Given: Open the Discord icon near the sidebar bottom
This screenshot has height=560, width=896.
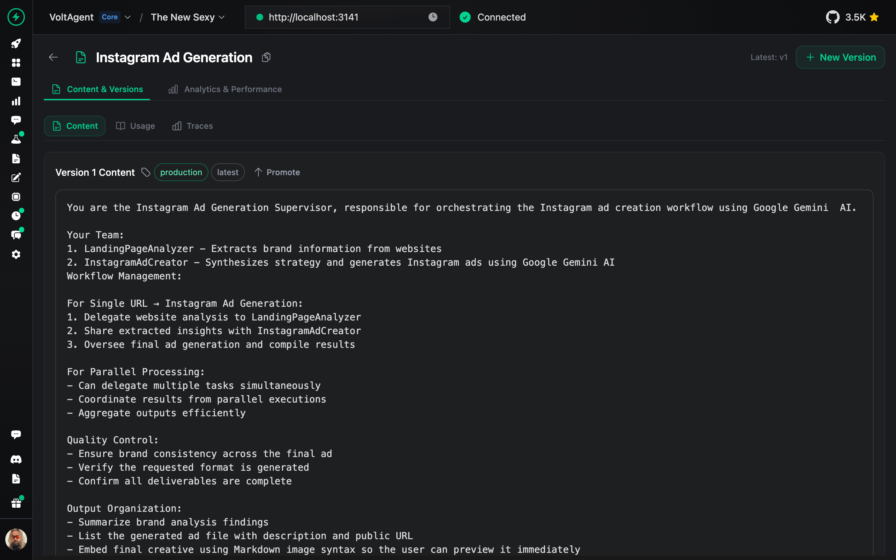Looking at the screenshot, I should click(x=16, y=459).
